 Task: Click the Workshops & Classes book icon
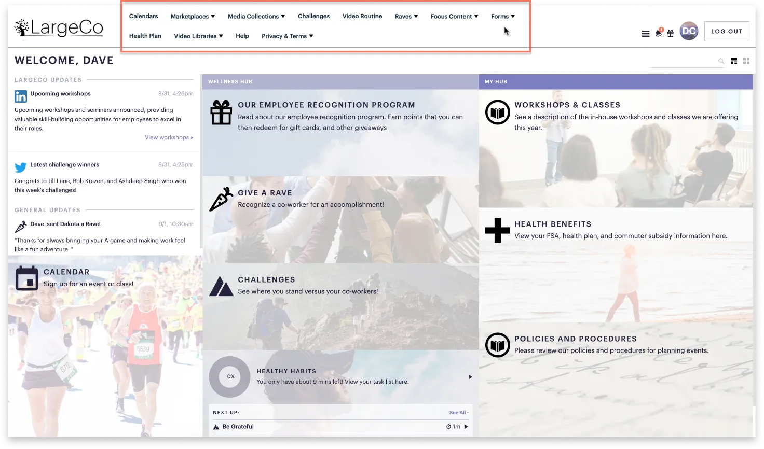click(x=498, y=112)
